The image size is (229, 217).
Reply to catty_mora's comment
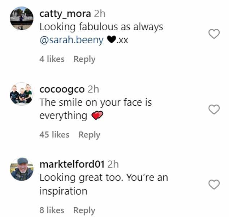coord(85,59)
